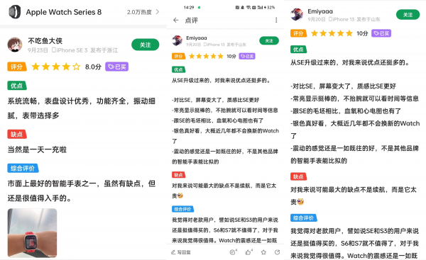The image size is (426, 260).
Task: Click username Emiyaaa in right panel
Action: click(320, 11)
